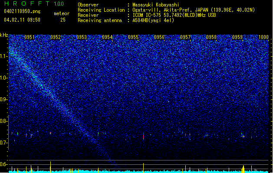Click the 0957 time marker
273x173 pixels.
(x=185, y=37)
